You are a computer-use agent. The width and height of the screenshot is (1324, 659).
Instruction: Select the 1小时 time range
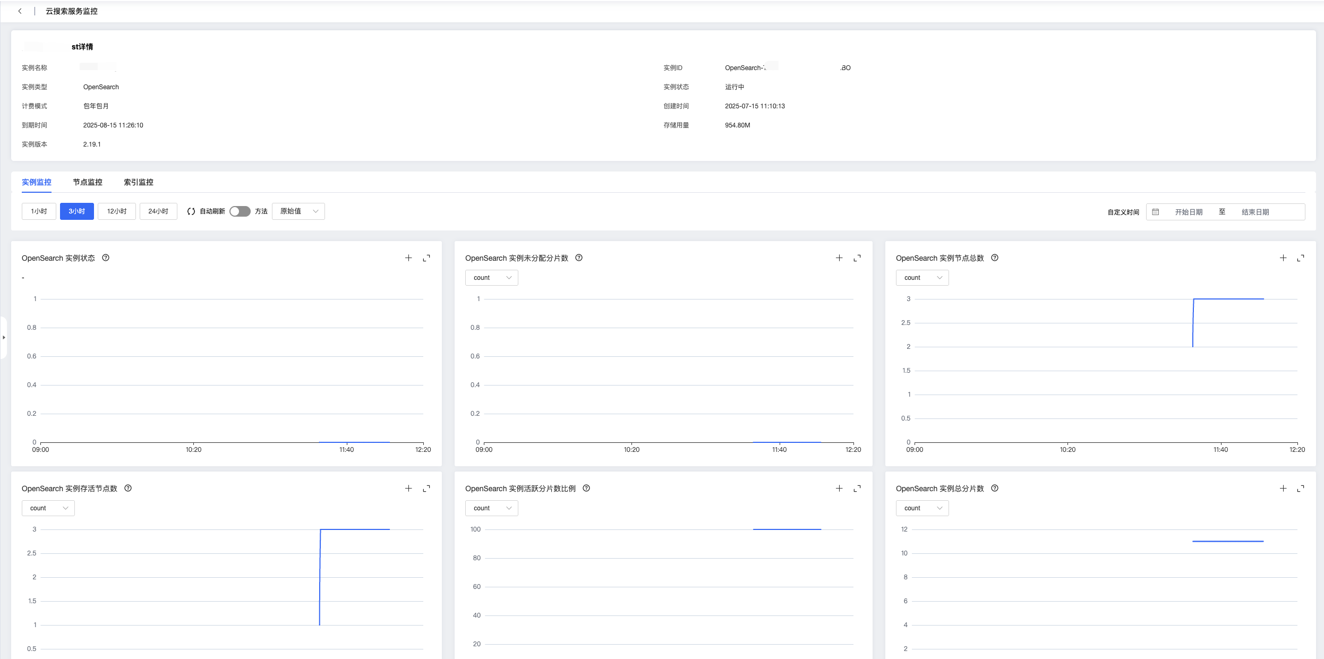click(x=39, y=211)
